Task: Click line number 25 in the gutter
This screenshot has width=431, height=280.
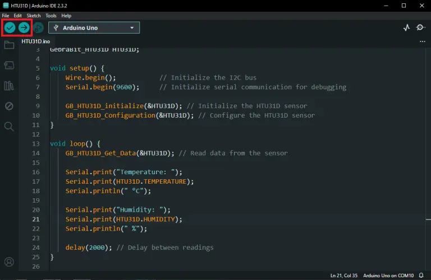Action: click(x=36, y=257)
